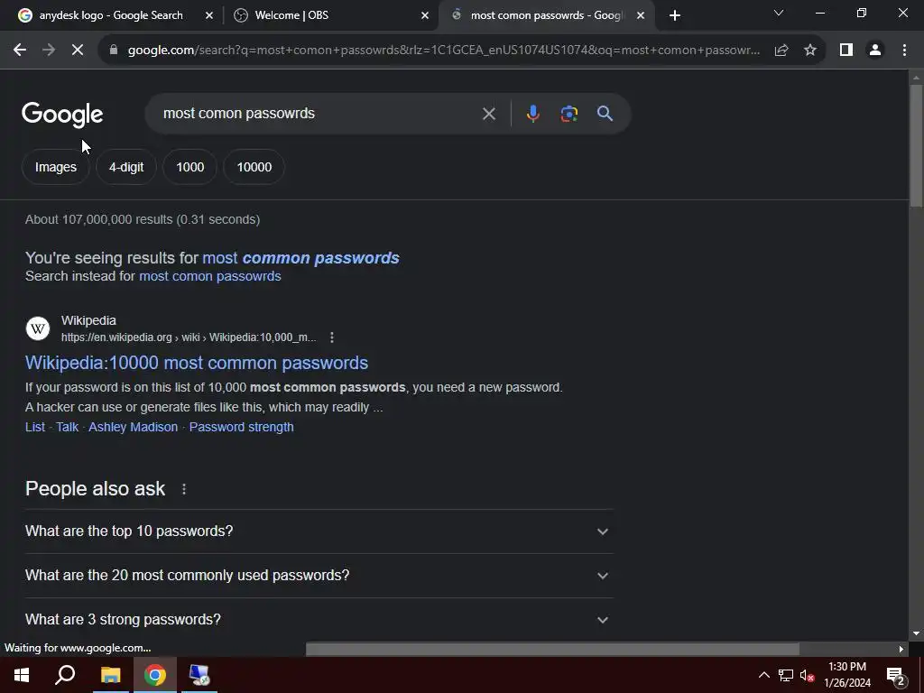Open Windows taskbar search
Screen dimensions: 924x693
tap(65, 675)
